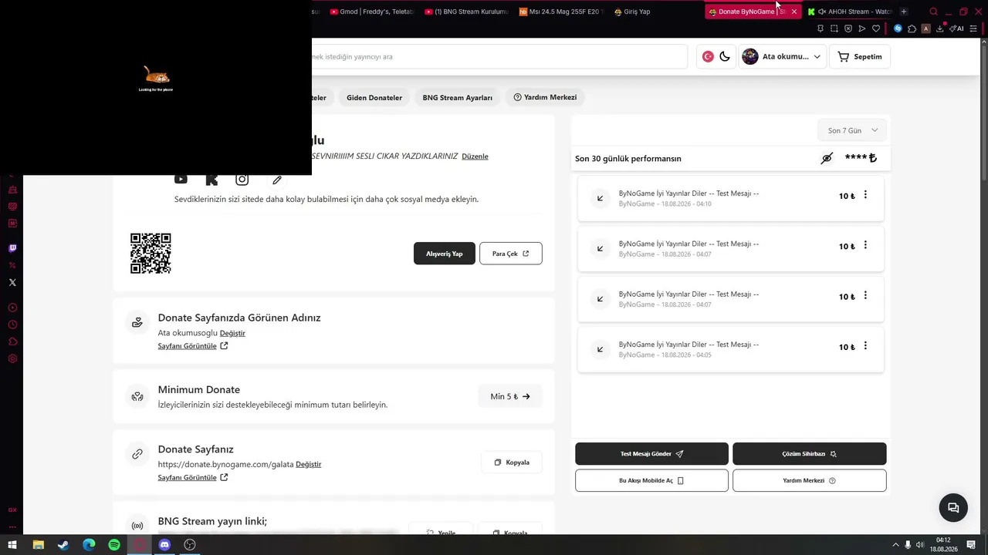Screen dimensions: 988x555
Task: Open the Çözüm Sihirbazı button
Action: [x=810, y=454]
